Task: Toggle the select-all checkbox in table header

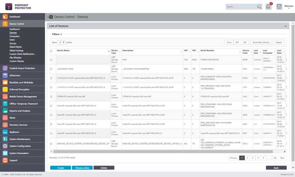Action: tap(51, 51)
